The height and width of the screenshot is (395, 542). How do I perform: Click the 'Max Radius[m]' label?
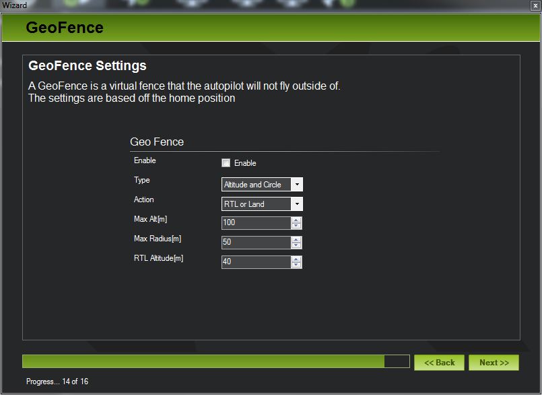coord(158,239)
